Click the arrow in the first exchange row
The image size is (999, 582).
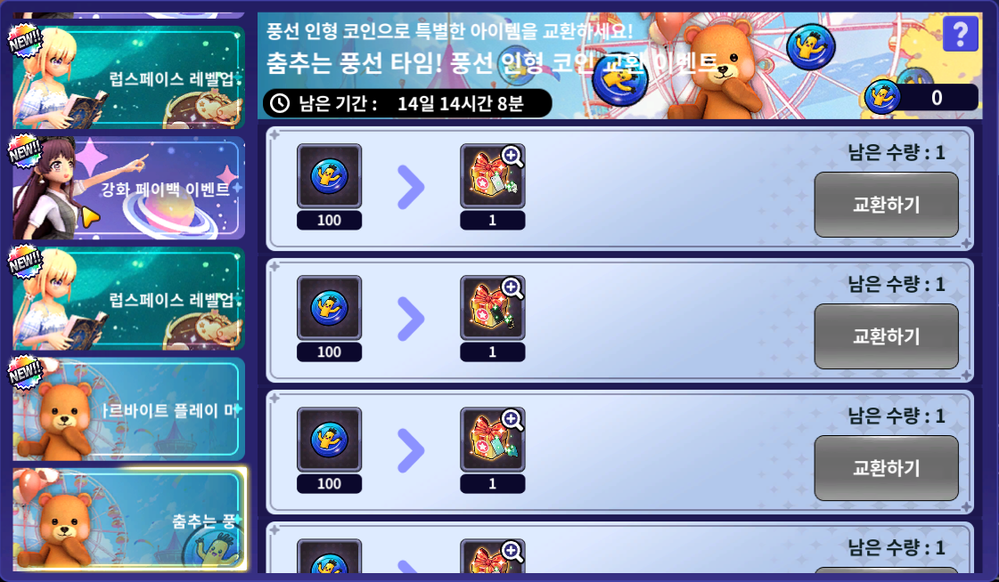point(411,188)
